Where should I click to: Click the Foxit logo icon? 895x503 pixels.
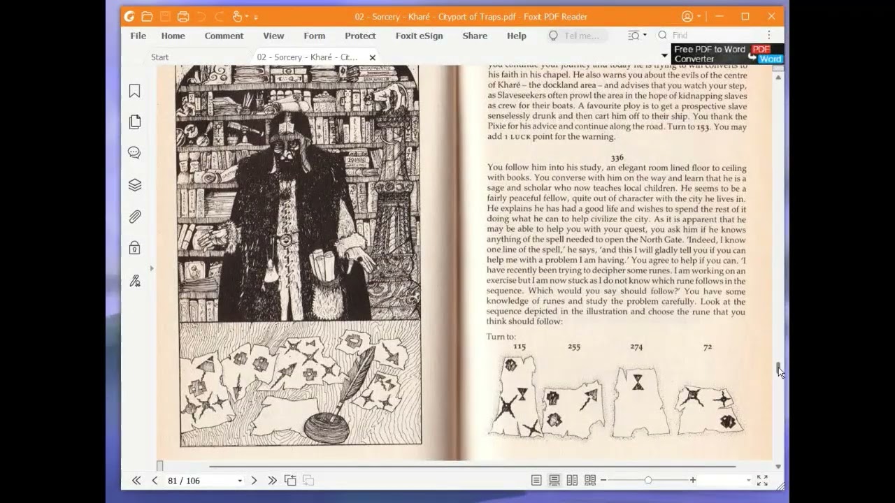tap(129, 16)
